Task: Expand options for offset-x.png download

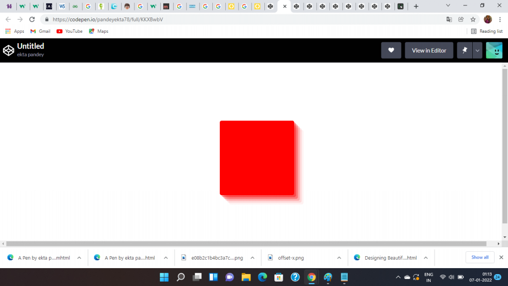Action: click(x=339, y=258)
